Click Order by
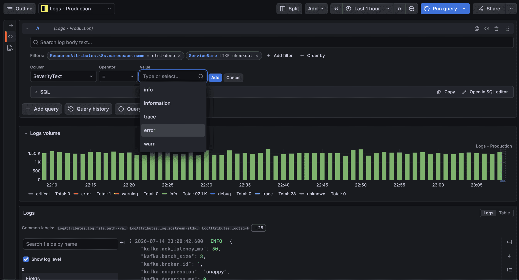Image resolution: width=519 pixels, height=280 pixels. tap(312, 55)
